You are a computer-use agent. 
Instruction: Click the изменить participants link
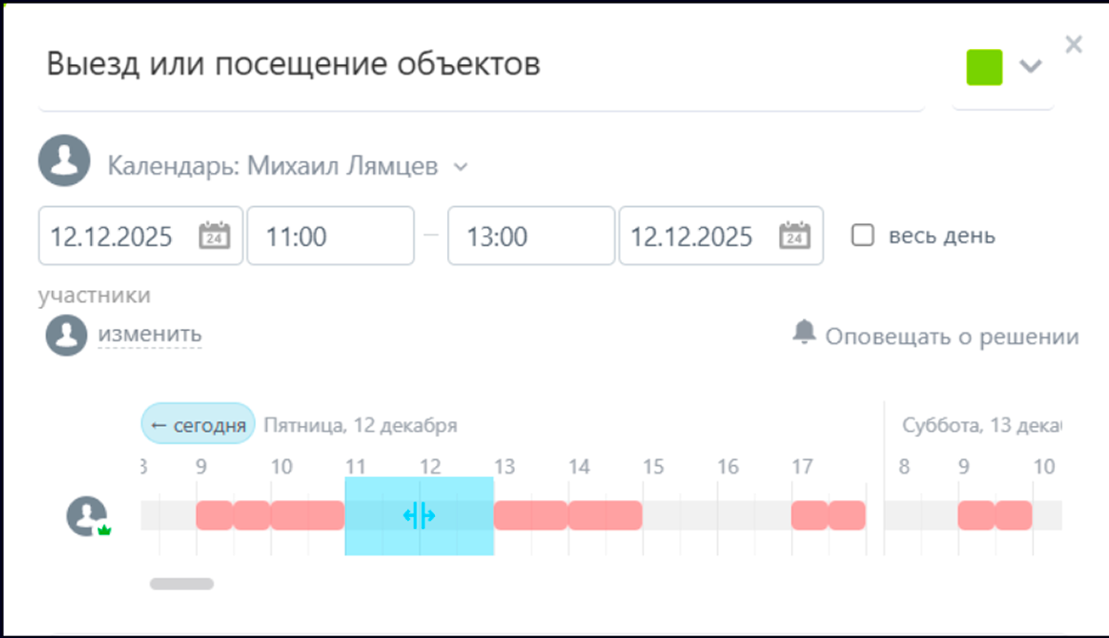coord(150,334)
